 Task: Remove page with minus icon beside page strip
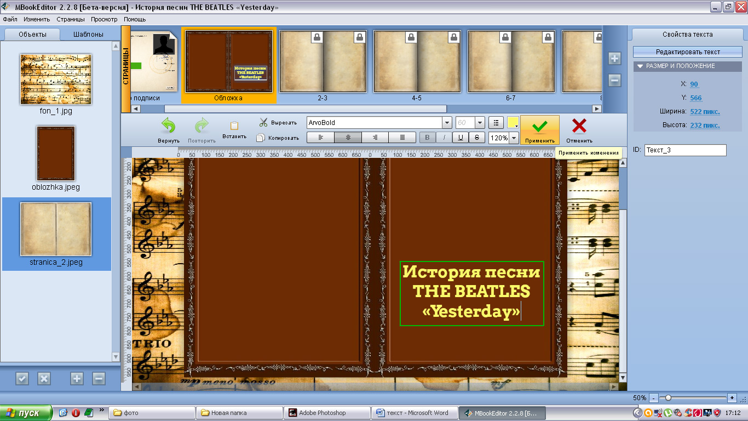pos(614,80)
